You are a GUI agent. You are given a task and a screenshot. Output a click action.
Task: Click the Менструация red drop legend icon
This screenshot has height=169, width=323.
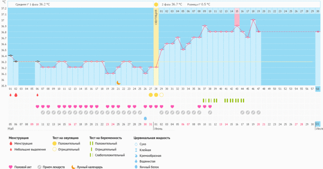[x=10, y=143]
